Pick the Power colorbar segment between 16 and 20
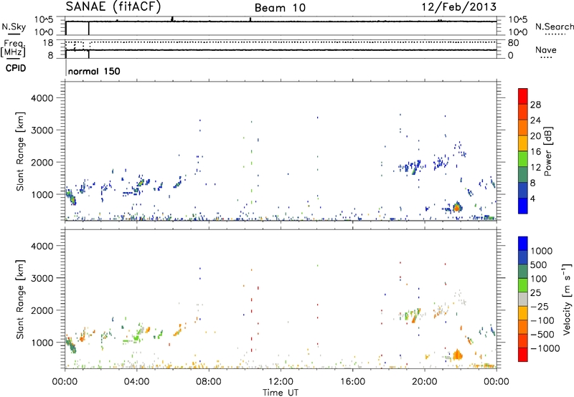Screen dimensions: 574x397 click(523, 143)
